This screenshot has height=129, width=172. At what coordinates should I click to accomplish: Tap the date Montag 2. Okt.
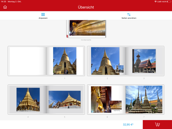coord(15,2)
